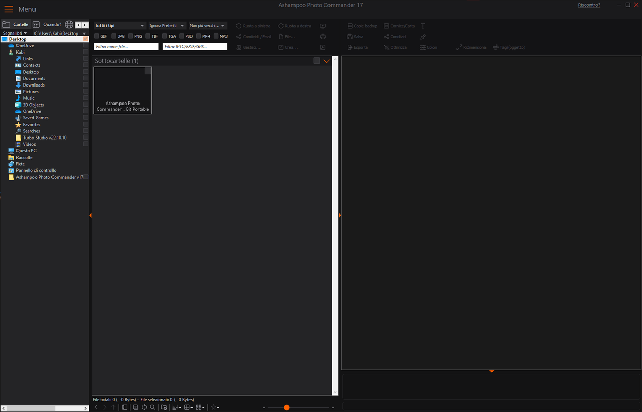
Task: Click Ruota a destra
Action: (294, 26)
